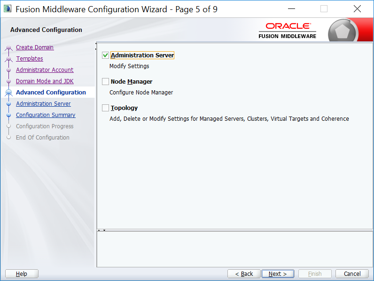Go back with the Back button
Screen dimensions: 374x281
point(244,274)
